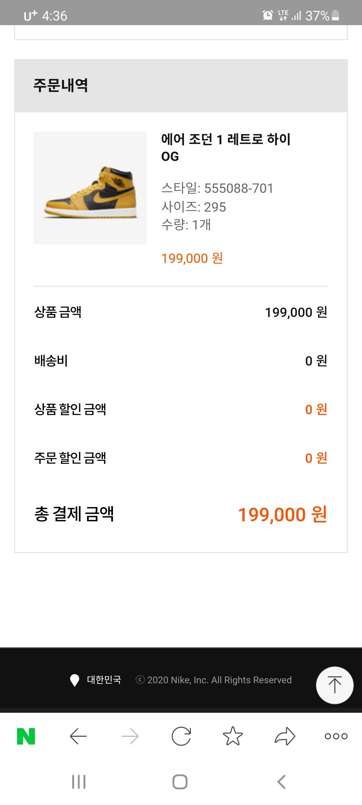Open browser more options menu (three circles)
Screen dimensions: 362x805
point(336,736)
